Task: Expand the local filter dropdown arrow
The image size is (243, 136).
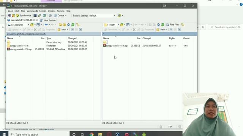Action: (x=41, y=25)
